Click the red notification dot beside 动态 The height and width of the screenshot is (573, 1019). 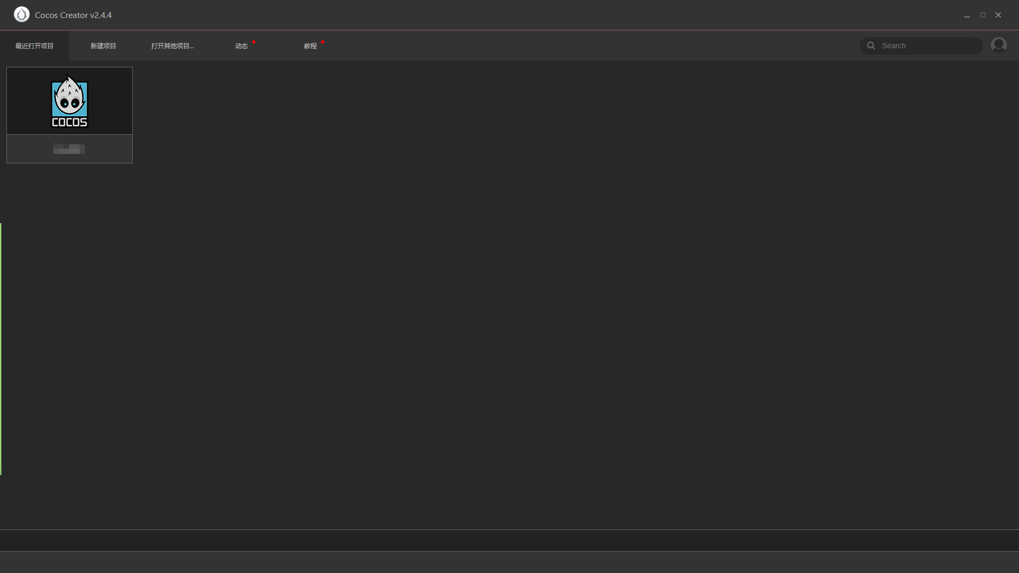point(254,41)
